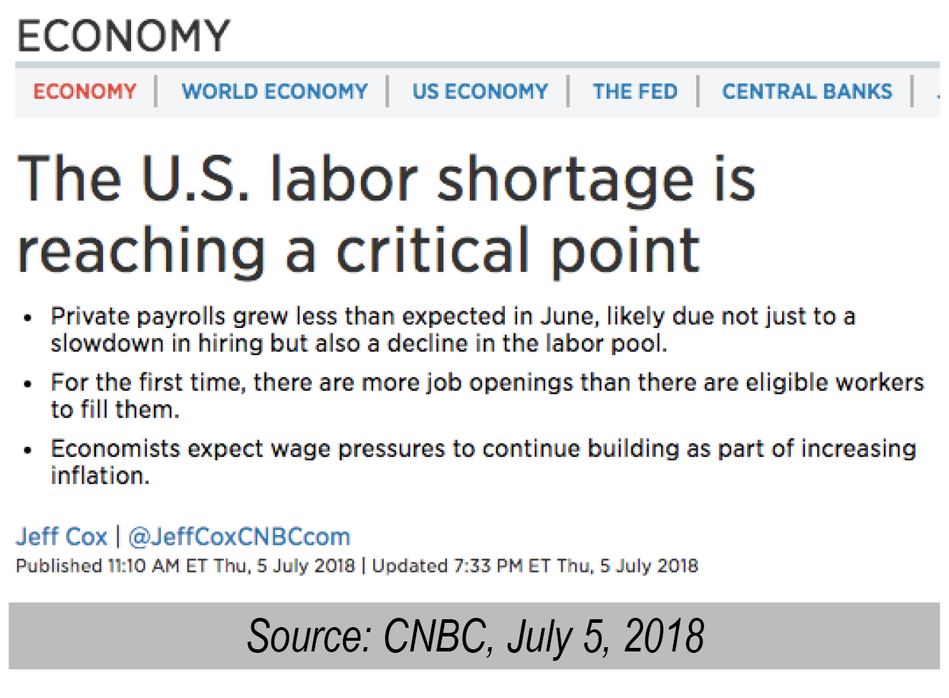Click the bullet about wage pressures
The height and width of the screenshot is (698, 949).
pos(483,462)
